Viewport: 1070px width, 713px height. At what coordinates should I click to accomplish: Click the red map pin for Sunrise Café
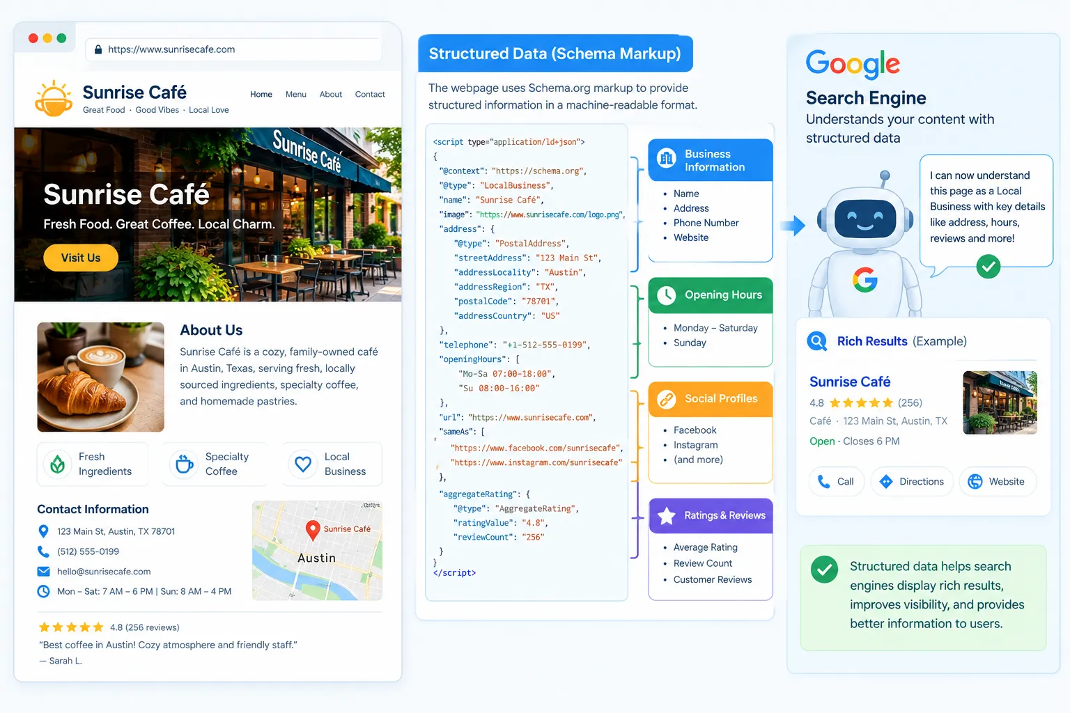313,530
